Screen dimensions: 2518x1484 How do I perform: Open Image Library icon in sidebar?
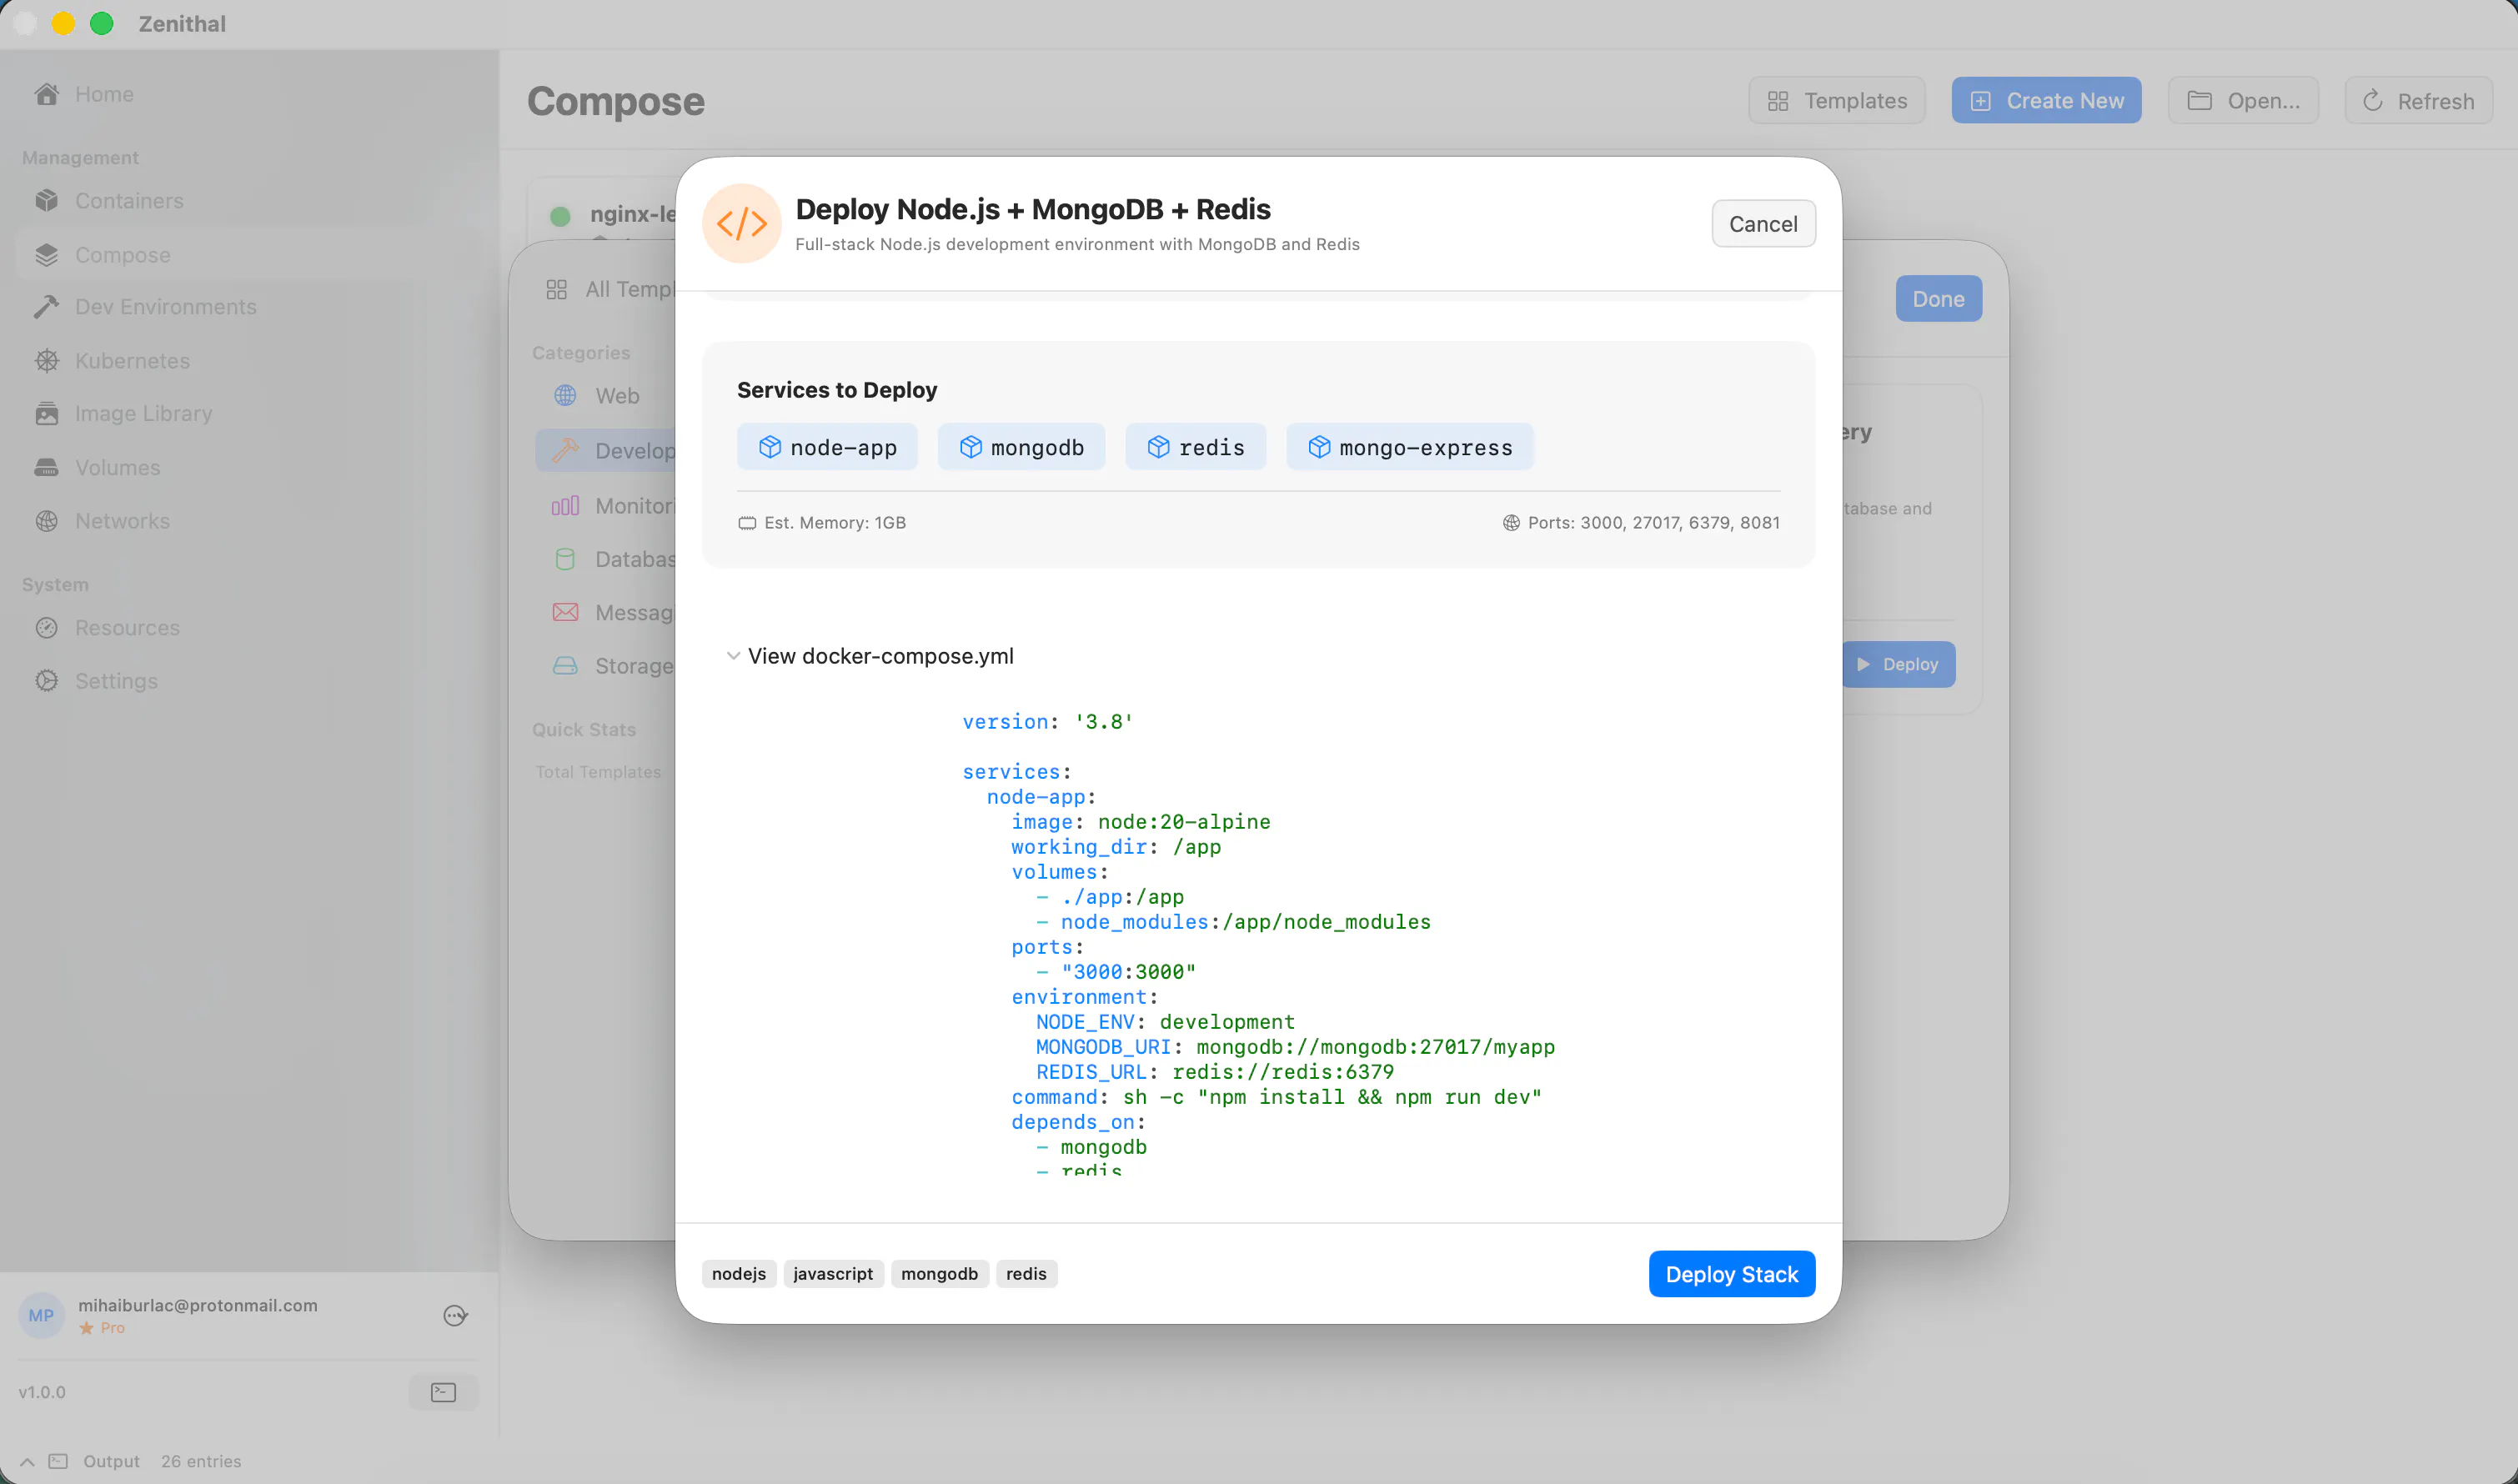pyautogui.click(x=46, y=414)
